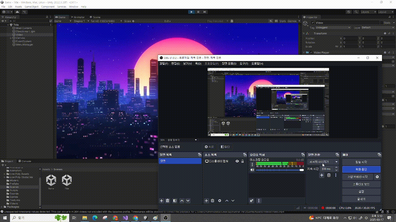Screen dimensions: 396x222
Task: Switch to the Console tab
Action: [x=25, y=161]
